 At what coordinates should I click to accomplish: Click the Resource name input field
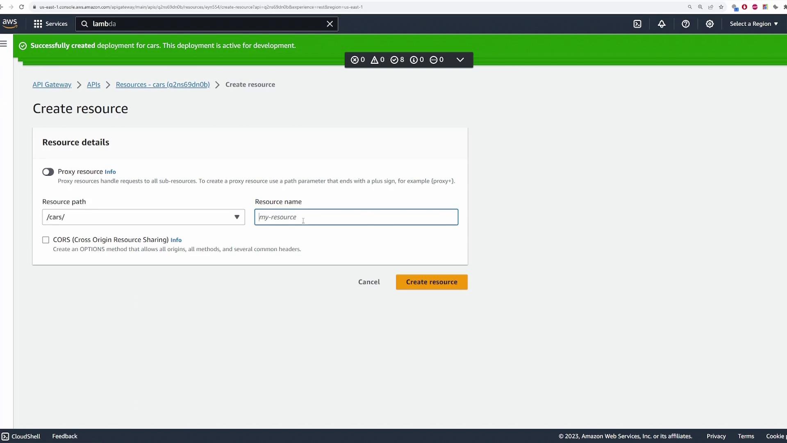point(356,217)
